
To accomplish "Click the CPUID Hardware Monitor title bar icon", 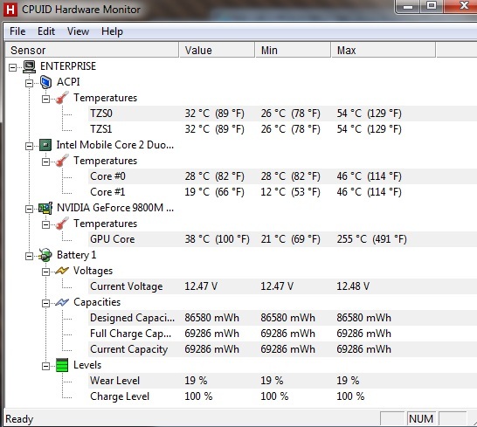I will coord(10,10).
